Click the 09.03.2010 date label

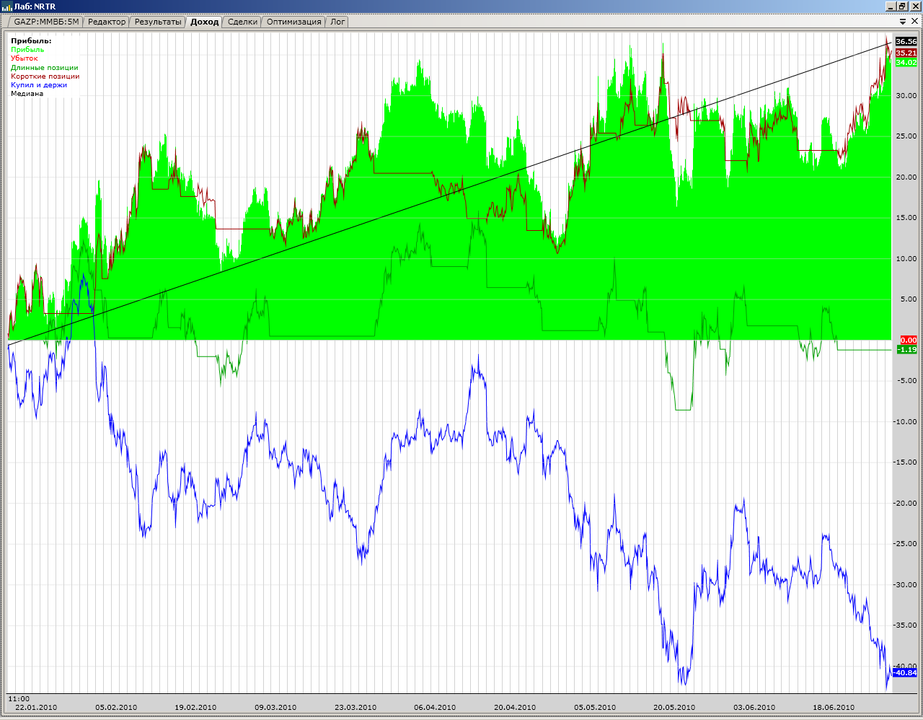(275, 708)
